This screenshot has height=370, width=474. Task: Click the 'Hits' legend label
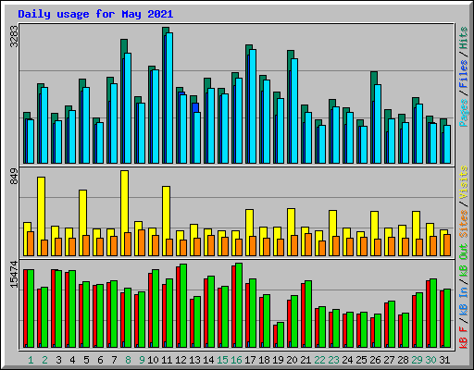click(x=464, y=38)
